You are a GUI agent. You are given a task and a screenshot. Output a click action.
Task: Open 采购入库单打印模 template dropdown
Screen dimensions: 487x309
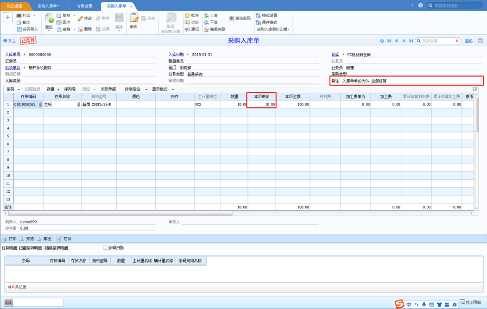pos(273,29)
